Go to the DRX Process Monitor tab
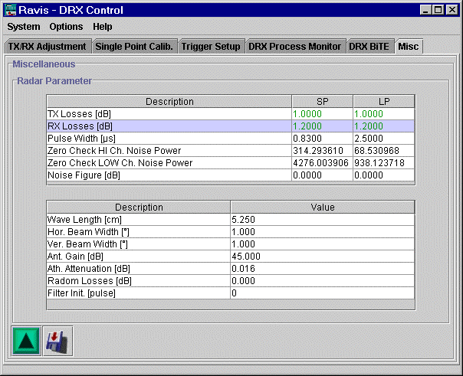Screen dimensions: 463x376 tap(295, 46)
